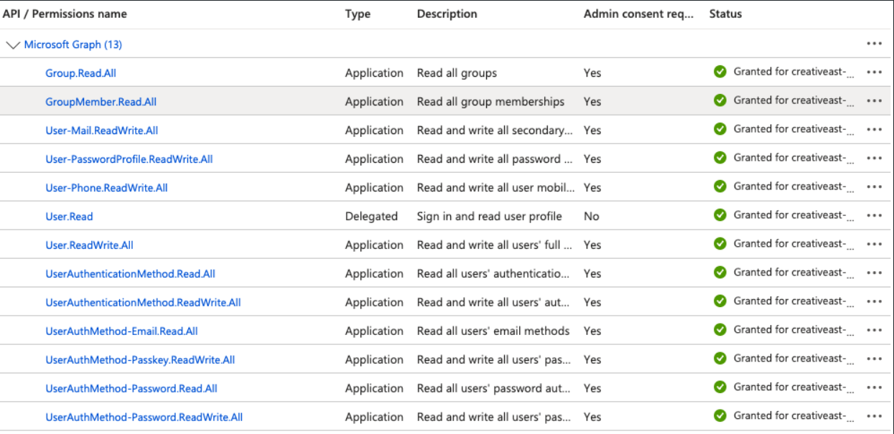Viewport: 894px width, 434px height.
Task: Click the more actions ellipsis for Microsoft Graph
Action: click(x=873, y=44)
